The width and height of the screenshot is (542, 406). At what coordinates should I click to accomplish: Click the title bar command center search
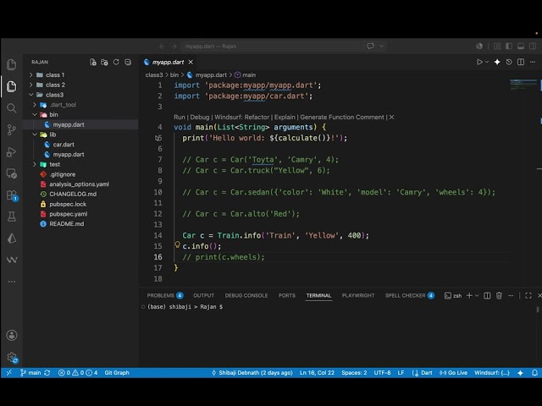(x=271, y=47)
